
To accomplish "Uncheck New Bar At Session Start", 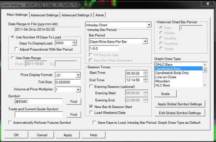I will click(x=91, y=107).
